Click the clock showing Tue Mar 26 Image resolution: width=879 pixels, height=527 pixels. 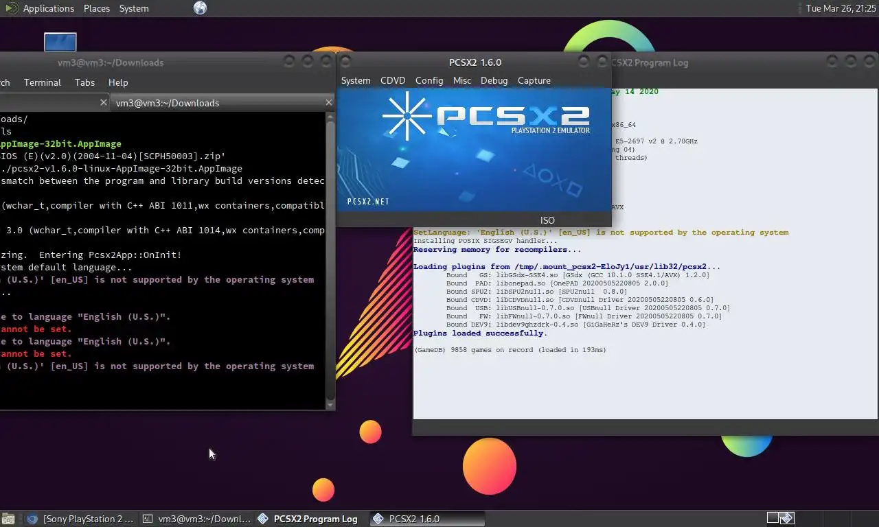pyautogui.click(x=841, y=8)
